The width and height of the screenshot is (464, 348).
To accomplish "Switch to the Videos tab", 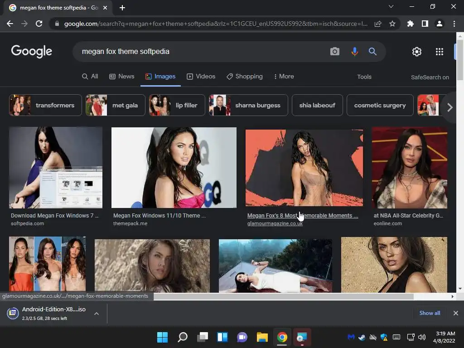I will [201, 76].
